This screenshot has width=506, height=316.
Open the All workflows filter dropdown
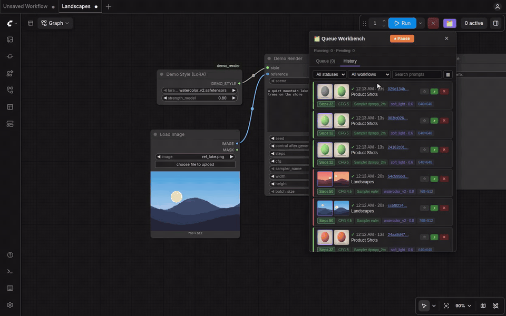point(369,74)
